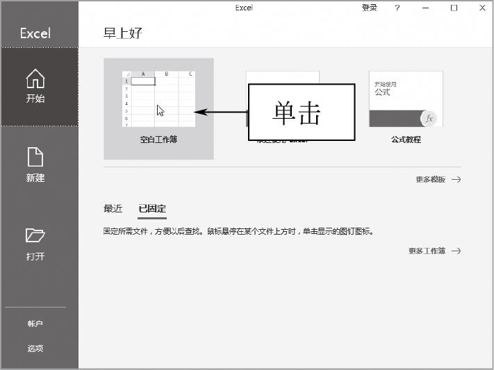Click the fx icon on 公式教程 template
The image size is (494, 370).
429,118
